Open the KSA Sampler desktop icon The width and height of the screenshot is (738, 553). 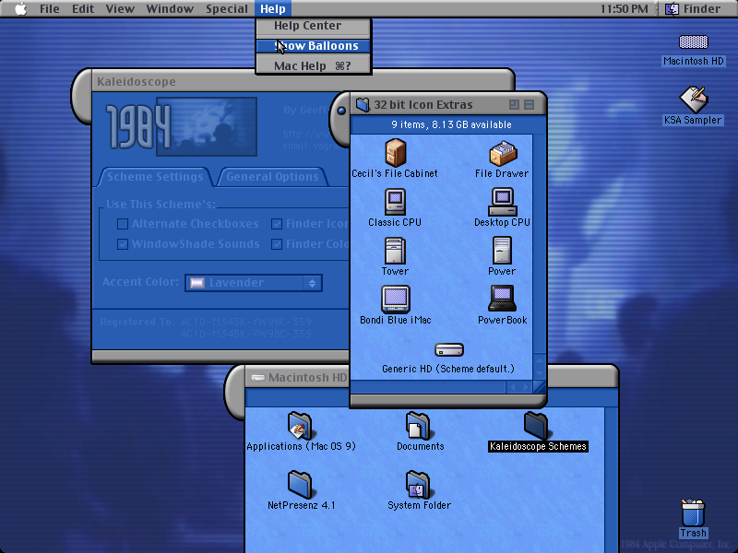(x=694, y=100)
